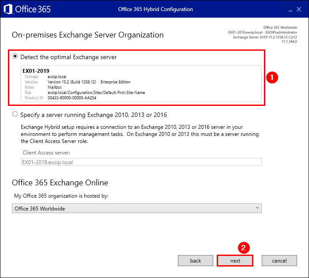Viewport: 309px width, 278px height.
Task: Click the Office 365 Exchange Online heading
Action: pos(60,183)
